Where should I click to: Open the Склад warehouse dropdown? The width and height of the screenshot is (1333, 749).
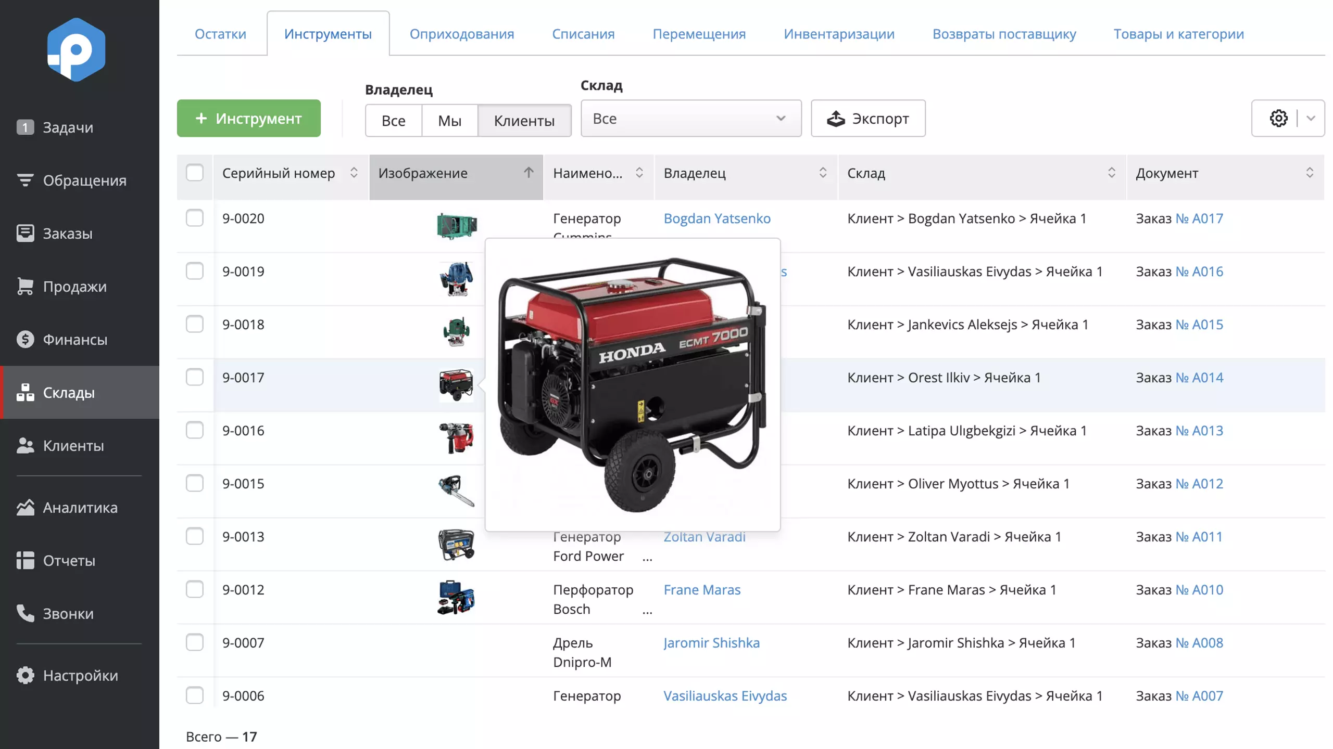click(x=690, y=118)
